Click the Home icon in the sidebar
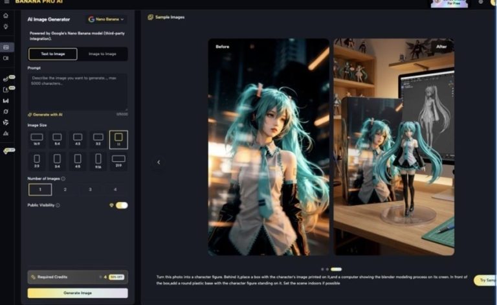The image size is (497, 305). click(x=6, y=15)
